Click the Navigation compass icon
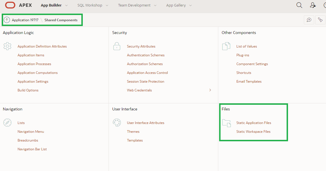This screenshot has height=171, width=326. click(7, 123)
